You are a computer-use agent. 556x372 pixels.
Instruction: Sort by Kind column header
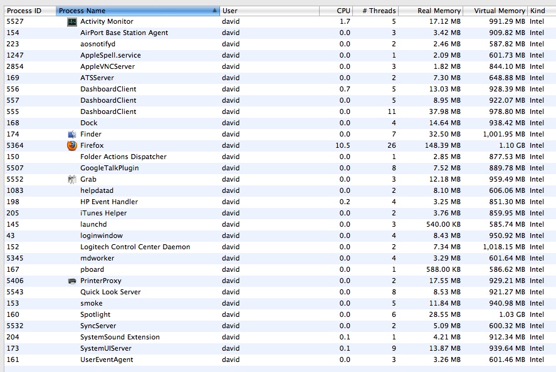[x=542, y=11]
